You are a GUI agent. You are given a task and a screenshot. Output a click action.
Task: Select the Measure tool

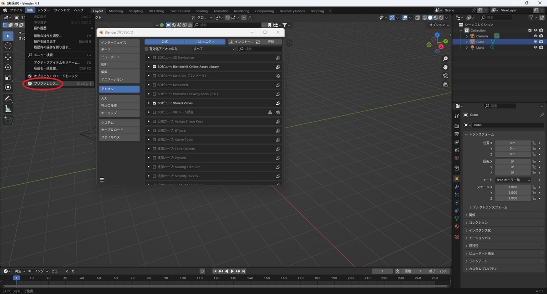point(8,109)
